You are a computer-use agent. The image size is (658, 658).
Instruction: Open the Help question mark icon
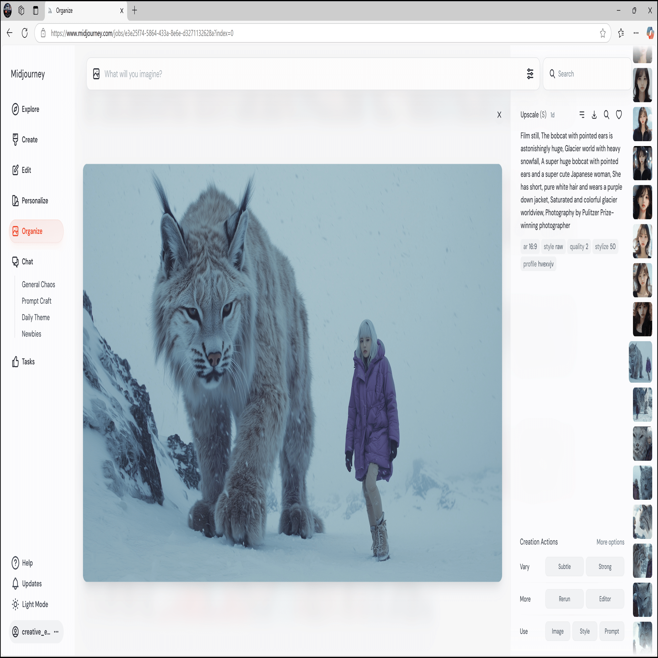click(x=15, y=563)
